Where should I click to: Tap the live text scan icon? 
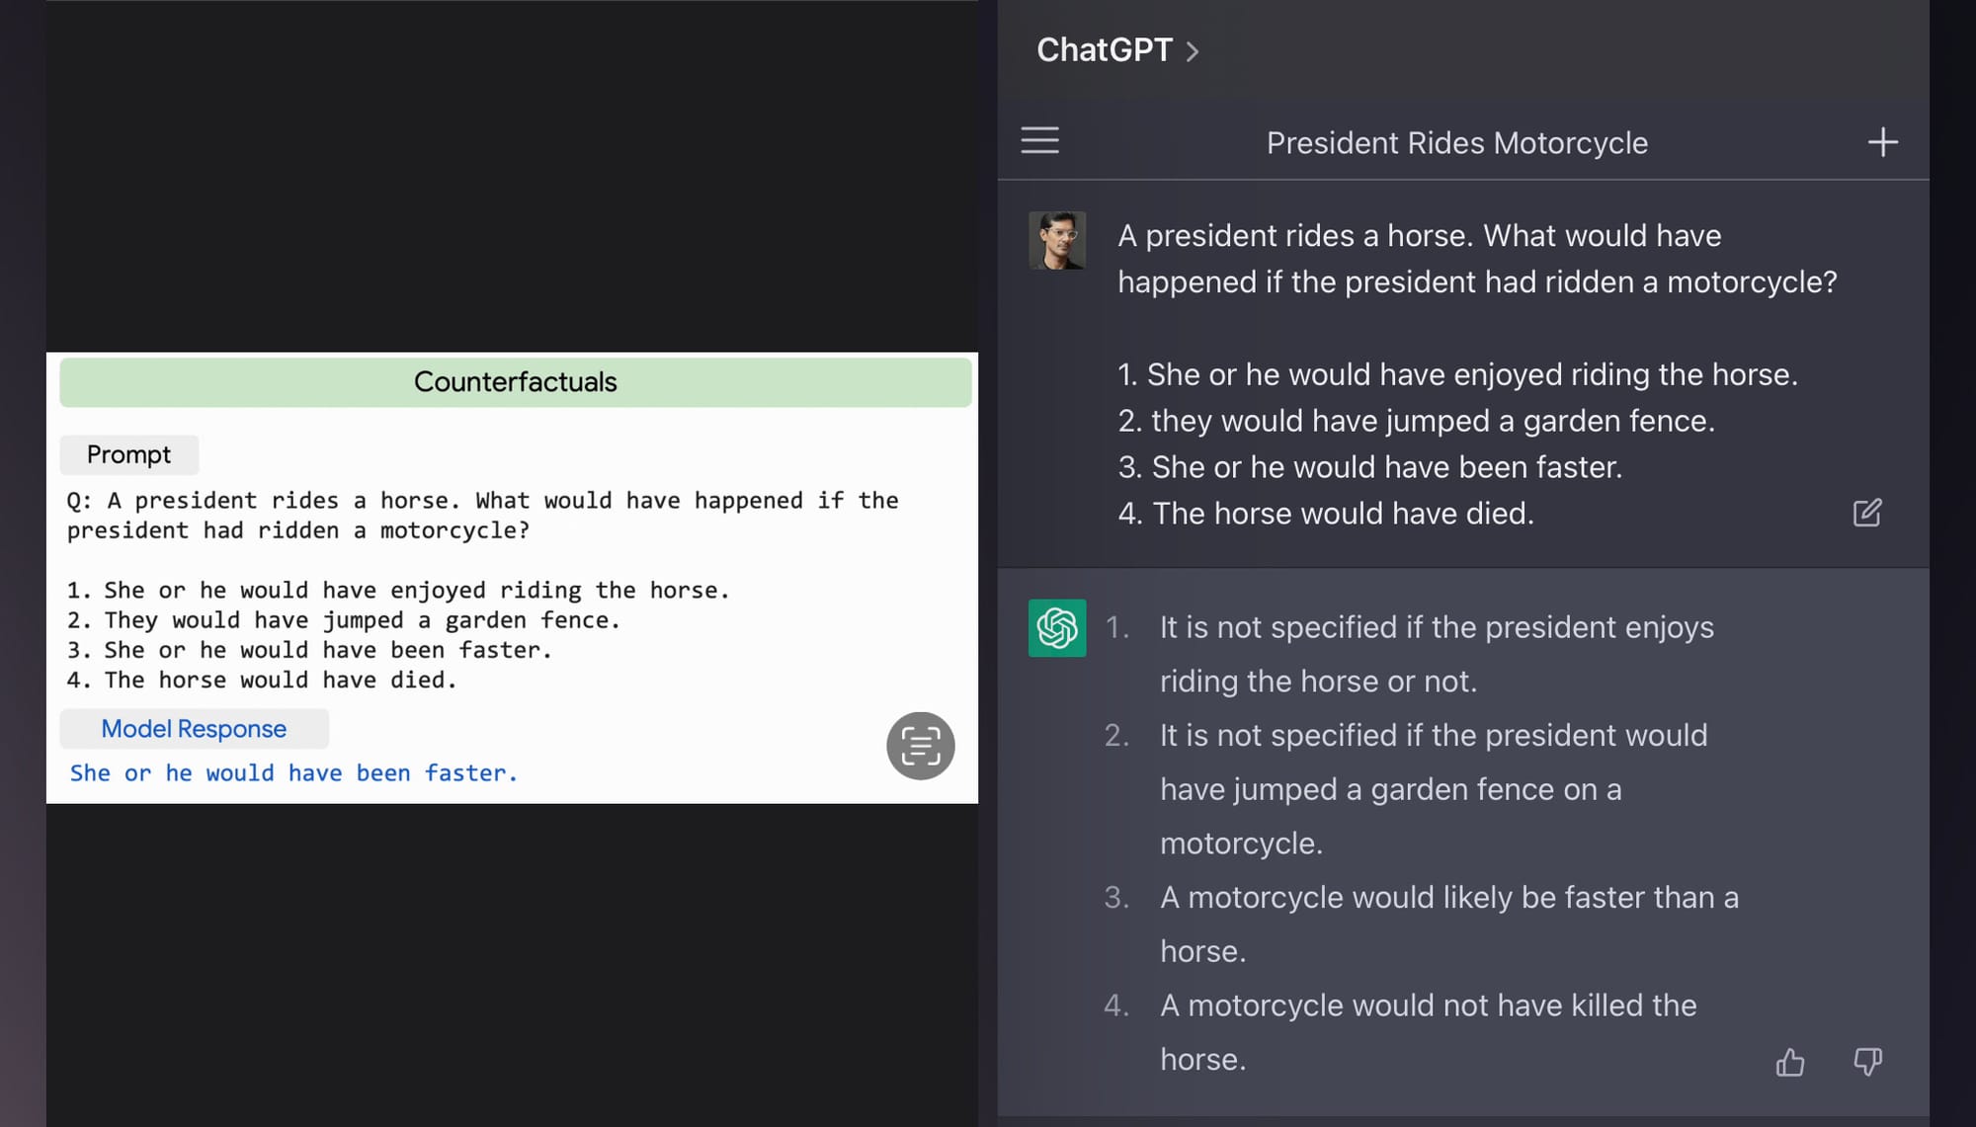click(x=920, y=746)
